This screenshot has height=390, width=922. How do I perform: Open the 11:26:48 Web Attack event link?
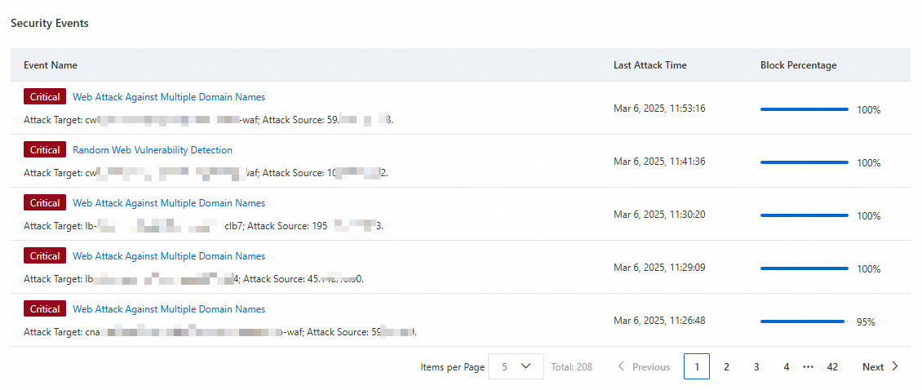169,309
